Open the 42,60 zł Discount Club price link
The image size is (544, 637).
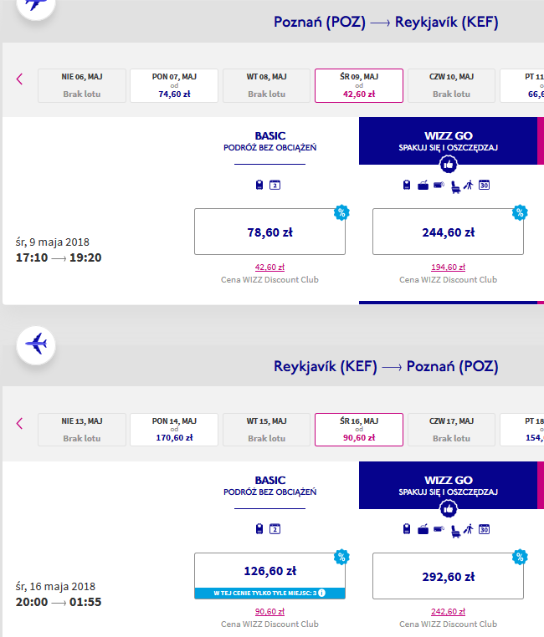(x=269, y=268)
